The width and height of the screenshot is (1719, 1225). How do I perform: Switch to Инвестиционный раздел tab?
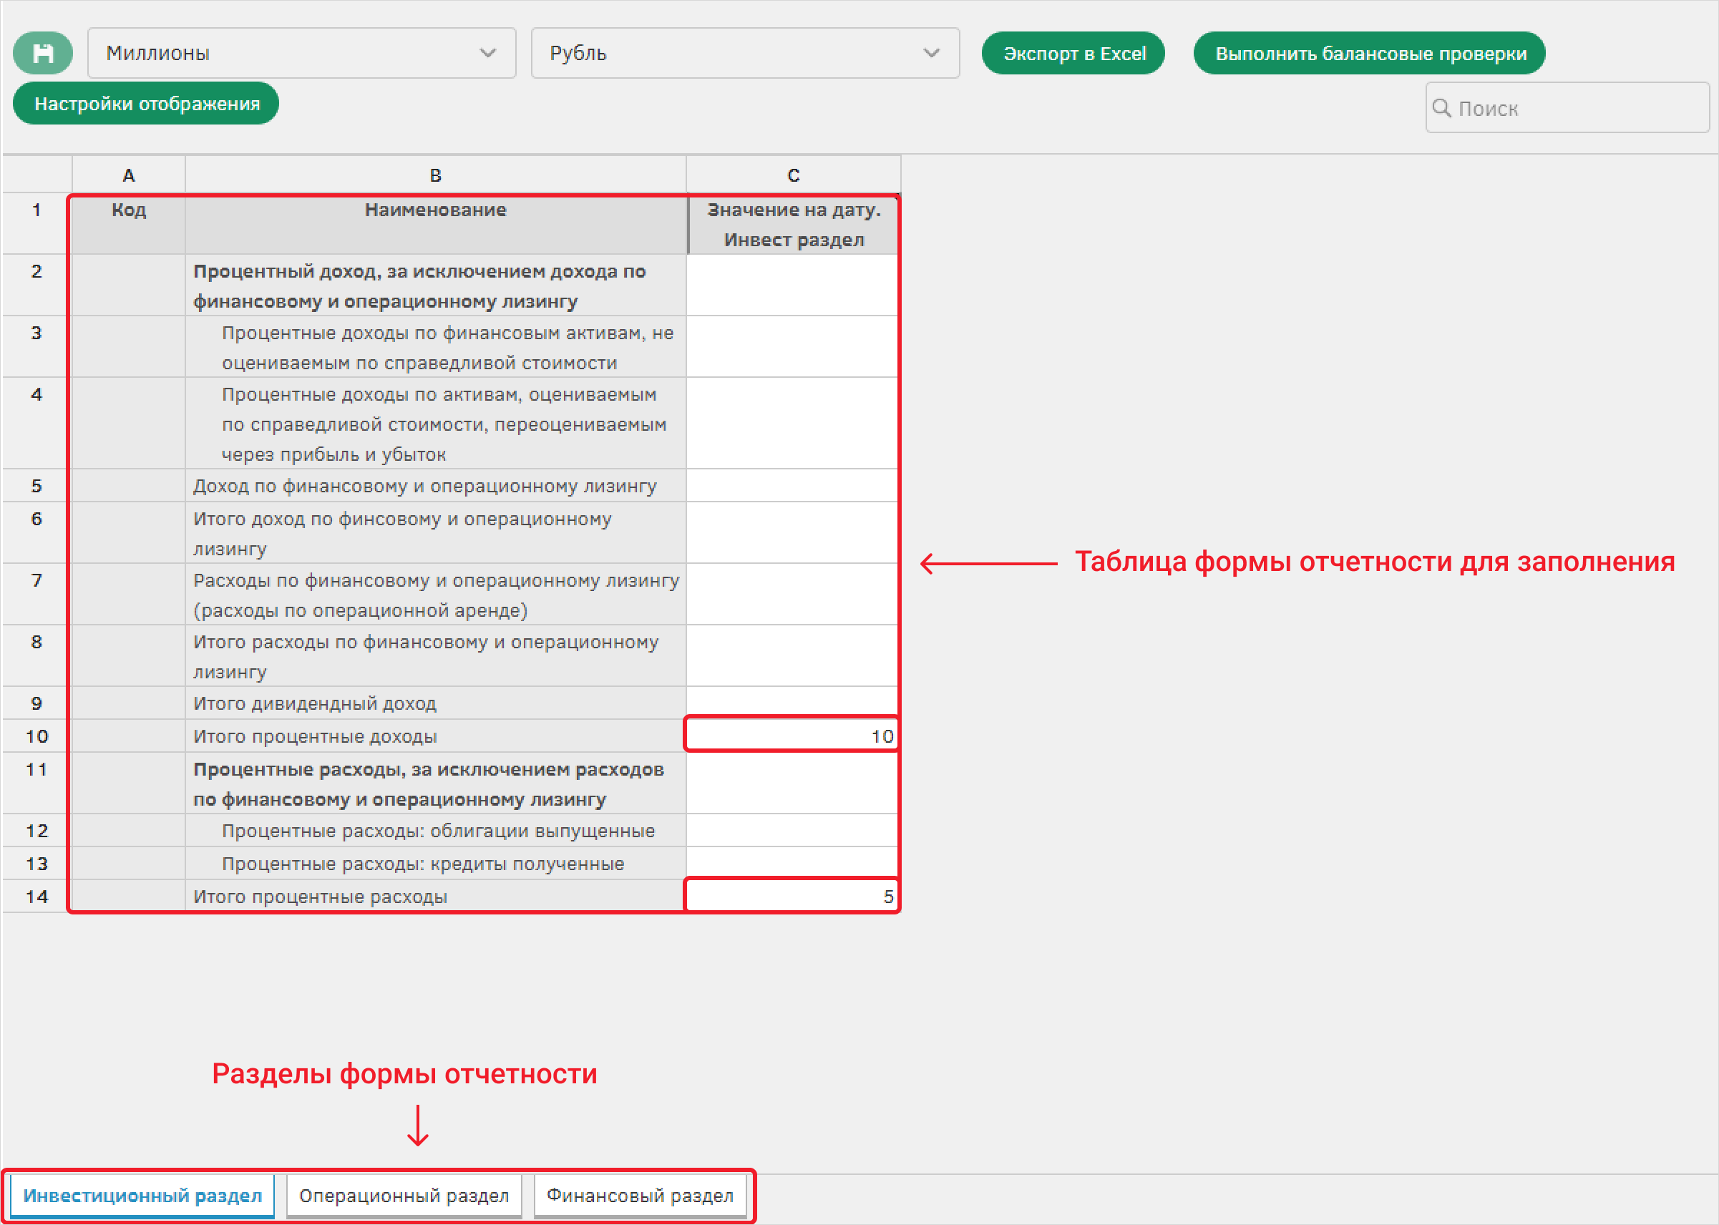(x=142, y=1196)
